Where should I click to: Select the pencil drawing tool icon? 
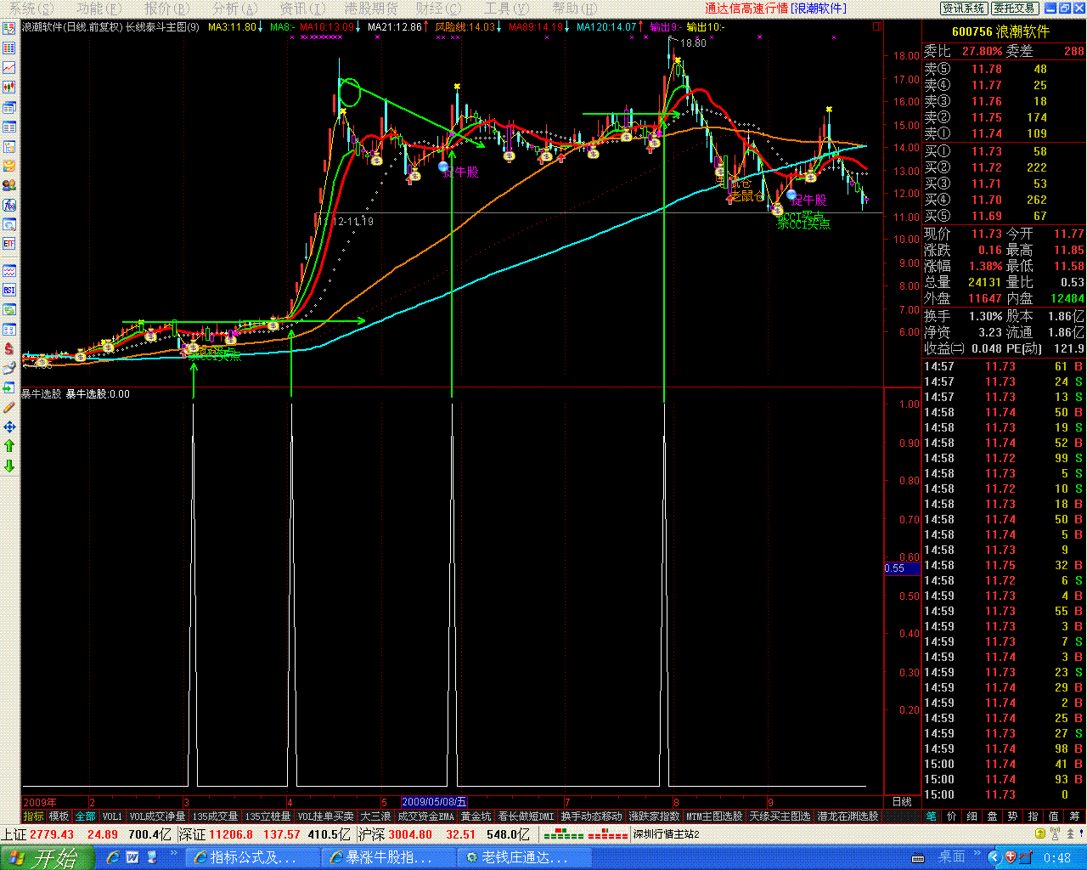click(9, 407)
